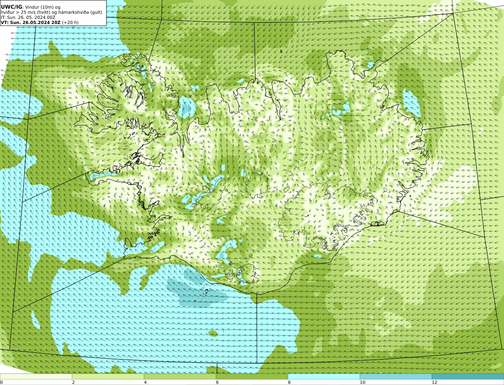
Task: Click the legend scale label '6'
Action: click(x=217, y=382)
